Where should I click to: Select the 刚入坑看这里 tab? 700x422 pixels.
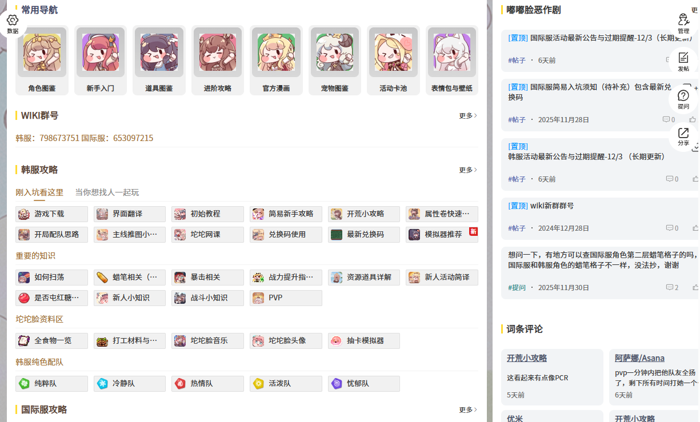[39, 192]
